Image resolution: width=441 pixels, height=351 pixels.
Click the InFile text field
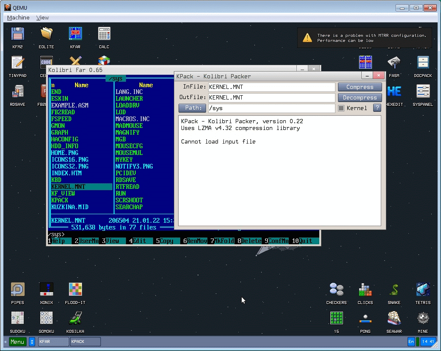(x=271, y=87)
